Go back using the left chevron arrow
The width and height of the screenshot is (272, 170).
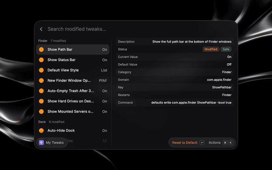tap(41, 29)
